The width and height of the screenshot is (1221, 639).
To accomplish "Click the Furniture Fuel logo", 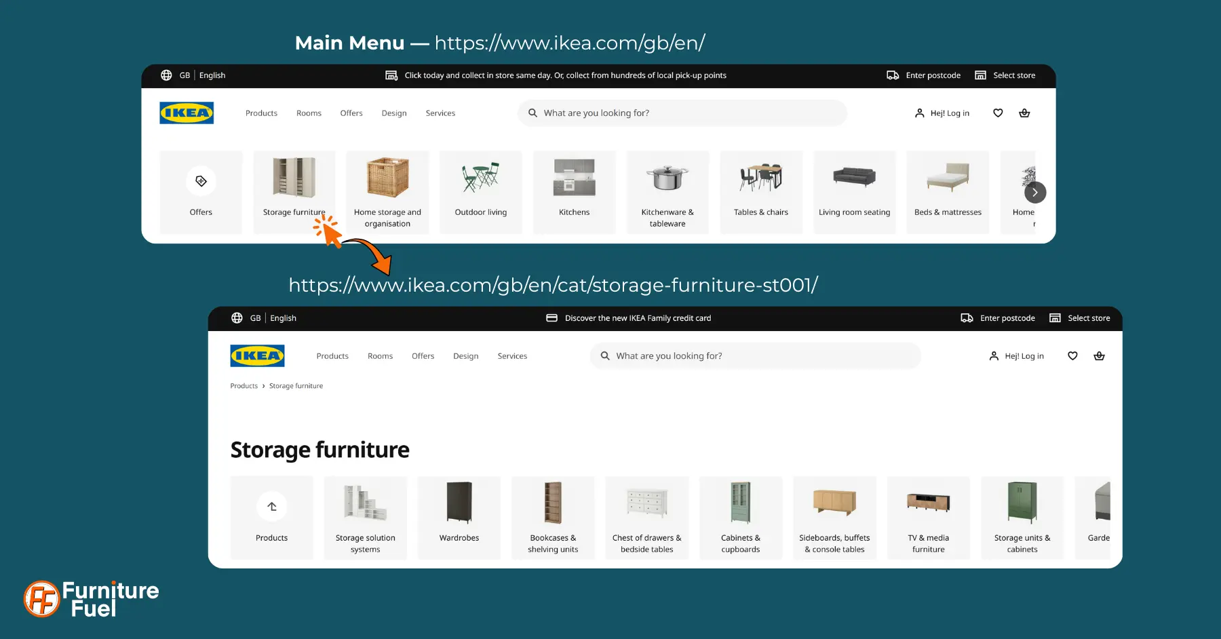I will tap(92, 599).
